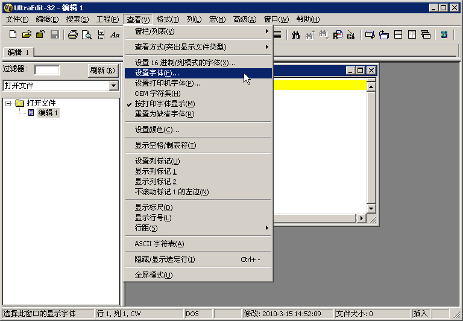The width and height of the screenshot is (463, 321).
Task: Open the 窗口(W) menu
Action: (x=276, y=19)
